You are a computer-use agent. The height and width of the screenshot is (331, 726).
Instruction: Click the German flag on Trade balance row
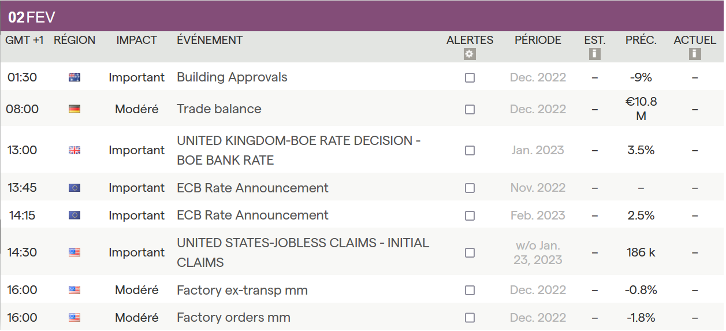[x=75, y=109]
